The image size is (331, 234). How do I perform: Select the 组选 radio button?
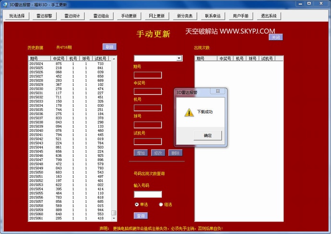pyautogui.click(x=161, y=204)
